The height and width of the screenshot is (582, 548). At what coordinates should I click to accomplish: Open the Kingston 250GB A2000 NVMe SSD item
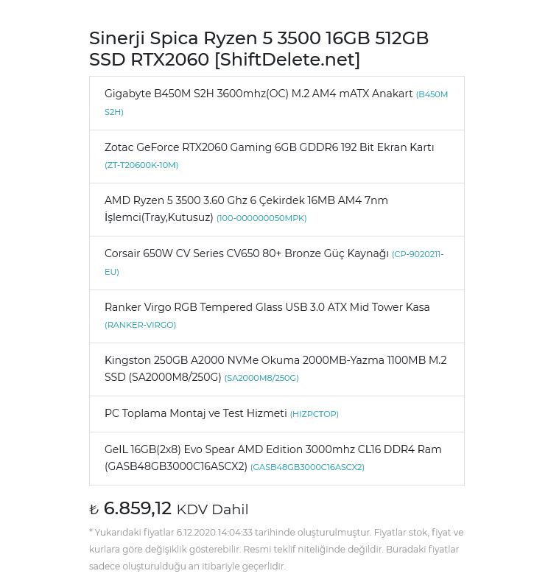(x=275, y=360)
